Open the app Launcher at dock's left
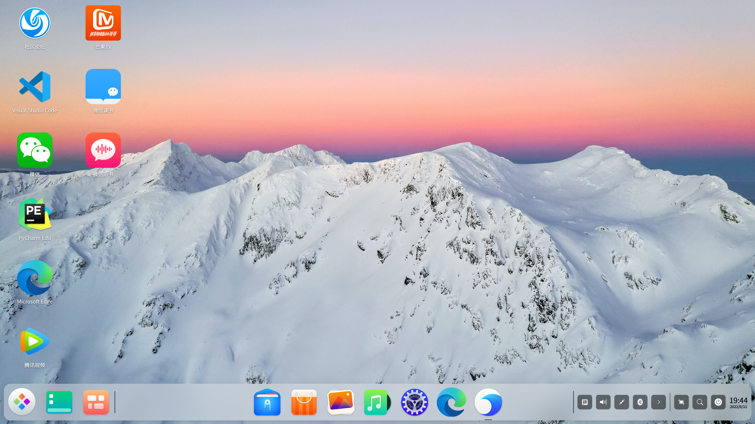The width and height of the screenshot is (755, 424). point(22,401)
